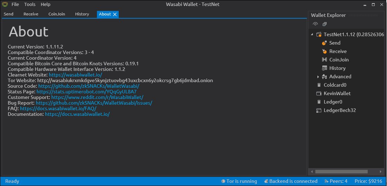The image size is (387, 186).
Task: Open the File menu
Action: (x=15, y=4)
